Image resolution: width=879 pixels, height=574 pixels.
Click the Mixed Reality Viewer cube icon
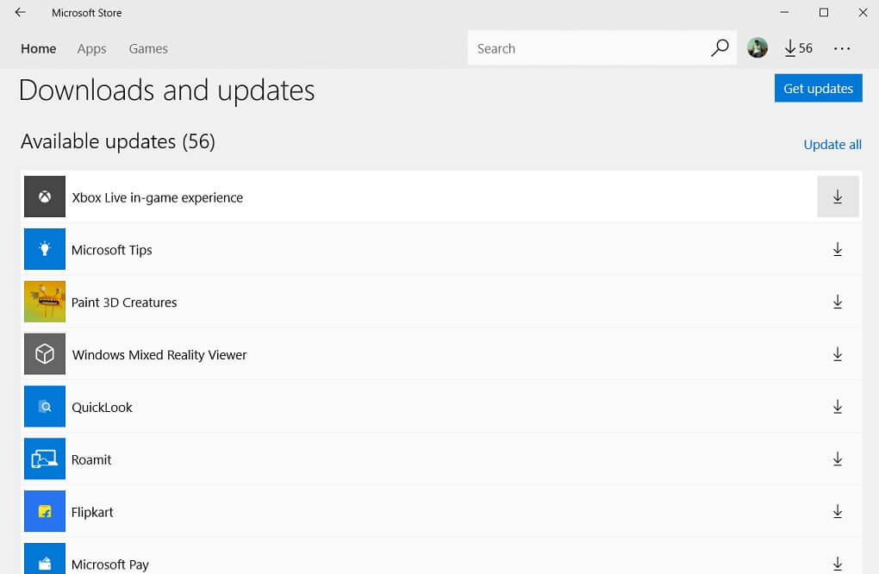point(45,354)
